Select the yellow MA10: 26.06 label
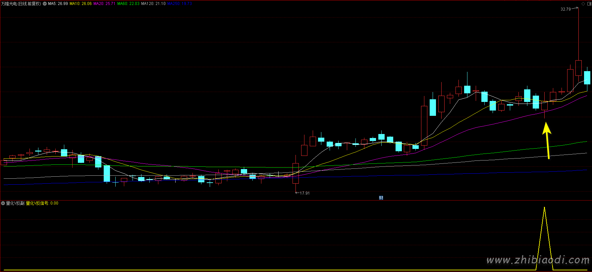 pyautogui.click(x=81, y=4)
